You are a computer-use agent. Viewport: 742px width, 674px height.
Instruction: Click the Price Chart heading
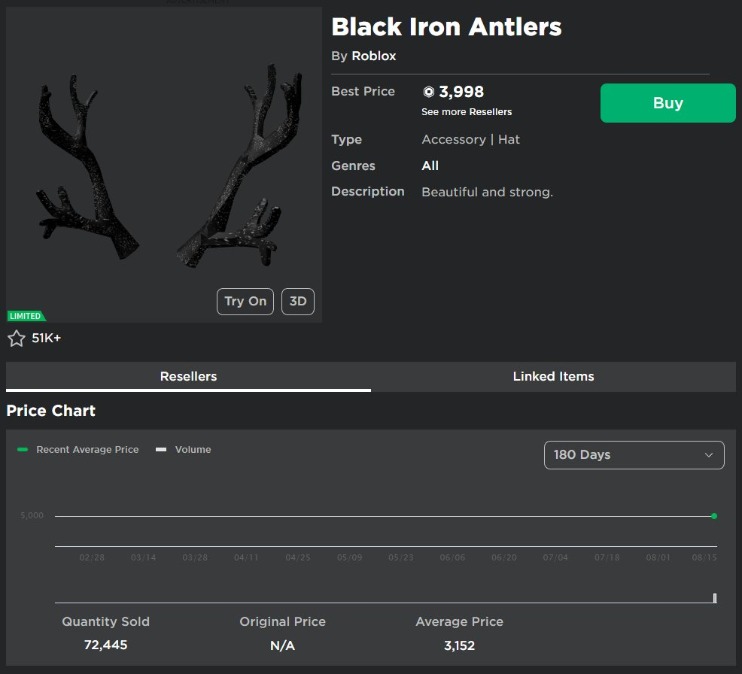click(51, 411)
